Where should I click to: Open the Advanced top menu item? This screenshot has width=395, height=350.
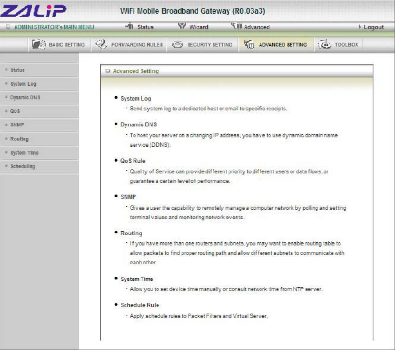pyautogui.click(x=257, y=27)
